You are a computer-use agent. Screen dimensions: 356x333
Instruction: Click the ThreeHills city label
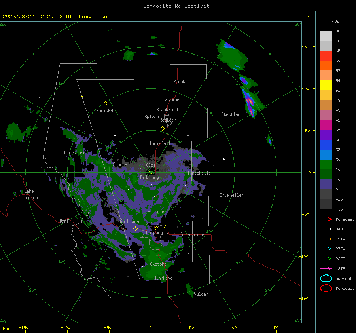(x=199, y=173)
